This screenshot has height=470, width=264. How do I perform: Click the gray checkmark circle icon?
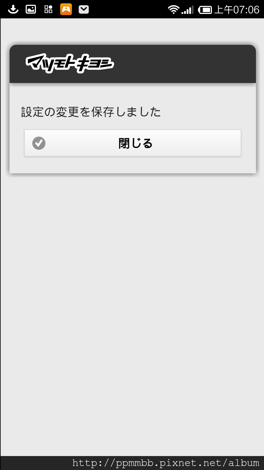[39, 143]
